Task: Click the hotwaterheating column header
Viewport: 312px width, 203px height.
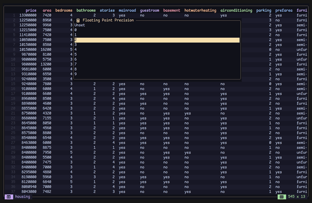Action: pos(200,10)
